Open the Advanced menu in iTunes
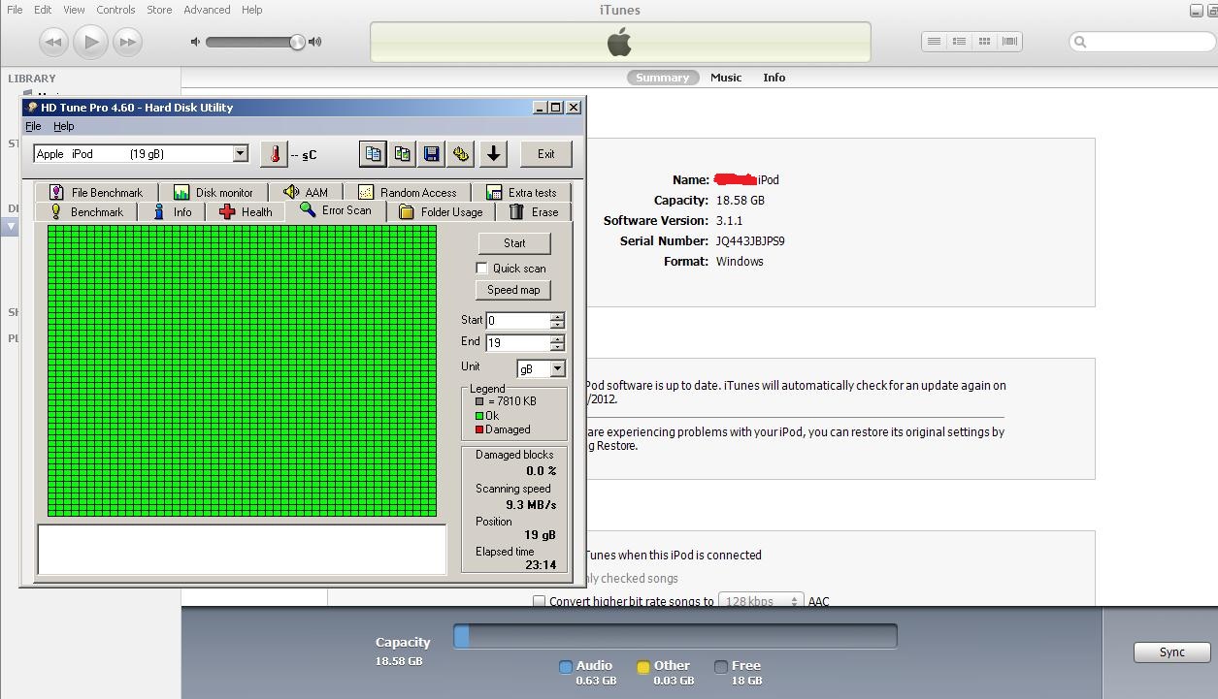Viewport: 1218px width, 699px height. (x=207, y=10)
